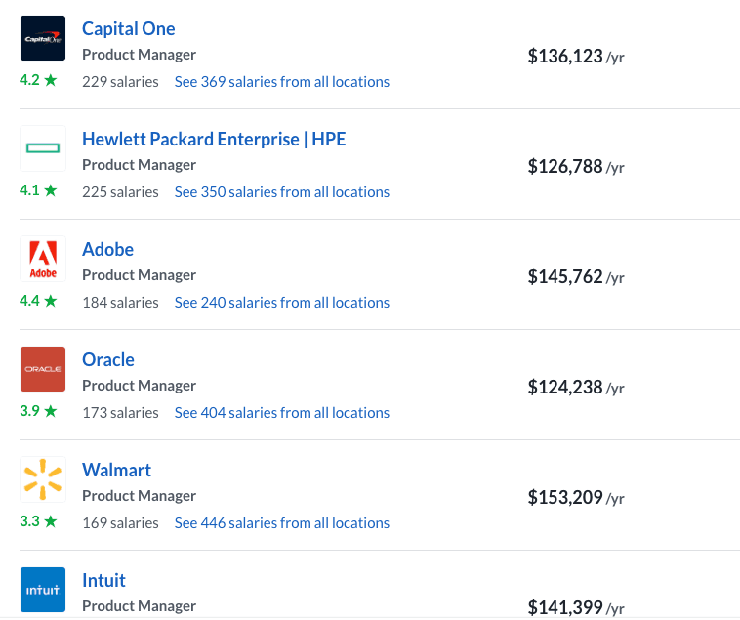See 369 salaries from all locations
The height and width of the screenshot is (620, 740).
click(282, 82)
